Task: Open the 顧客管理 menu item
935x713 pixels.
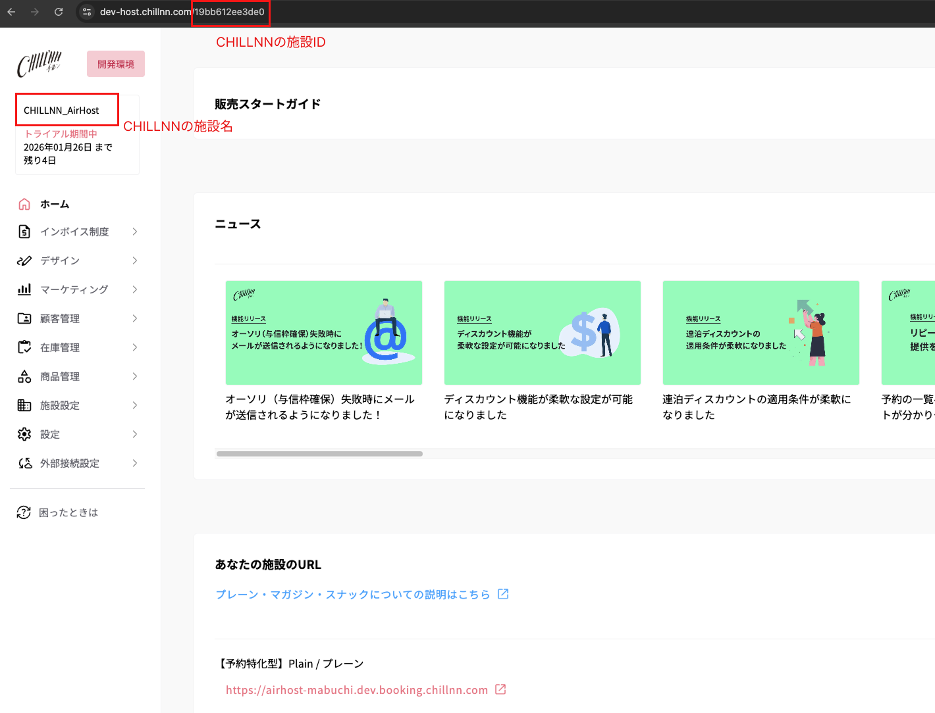Action: [x=60, y=318]
